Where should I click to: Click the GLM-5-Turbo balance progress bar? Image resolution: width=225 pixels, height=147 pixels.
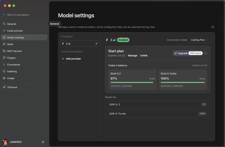point(183,83)
